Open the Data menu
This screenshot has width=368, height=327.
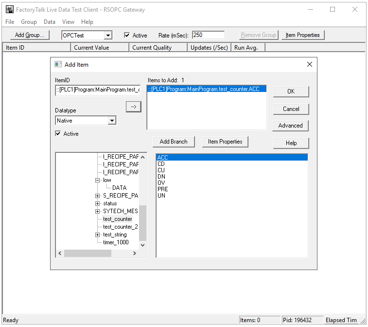50,22
